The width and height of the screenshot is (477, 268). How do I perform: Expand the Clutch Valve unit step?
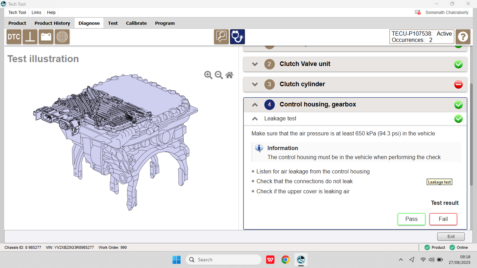255,64
